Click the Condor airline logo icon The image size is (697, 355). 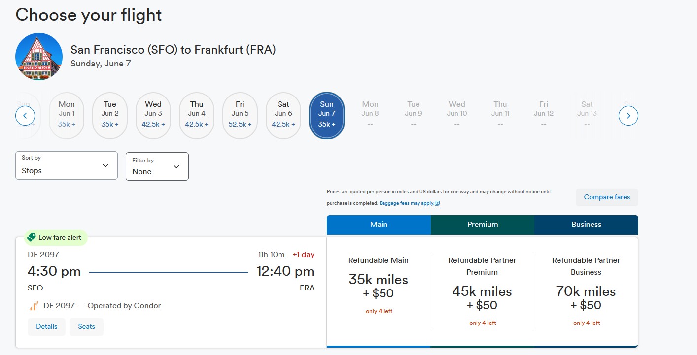click(34, 306)
